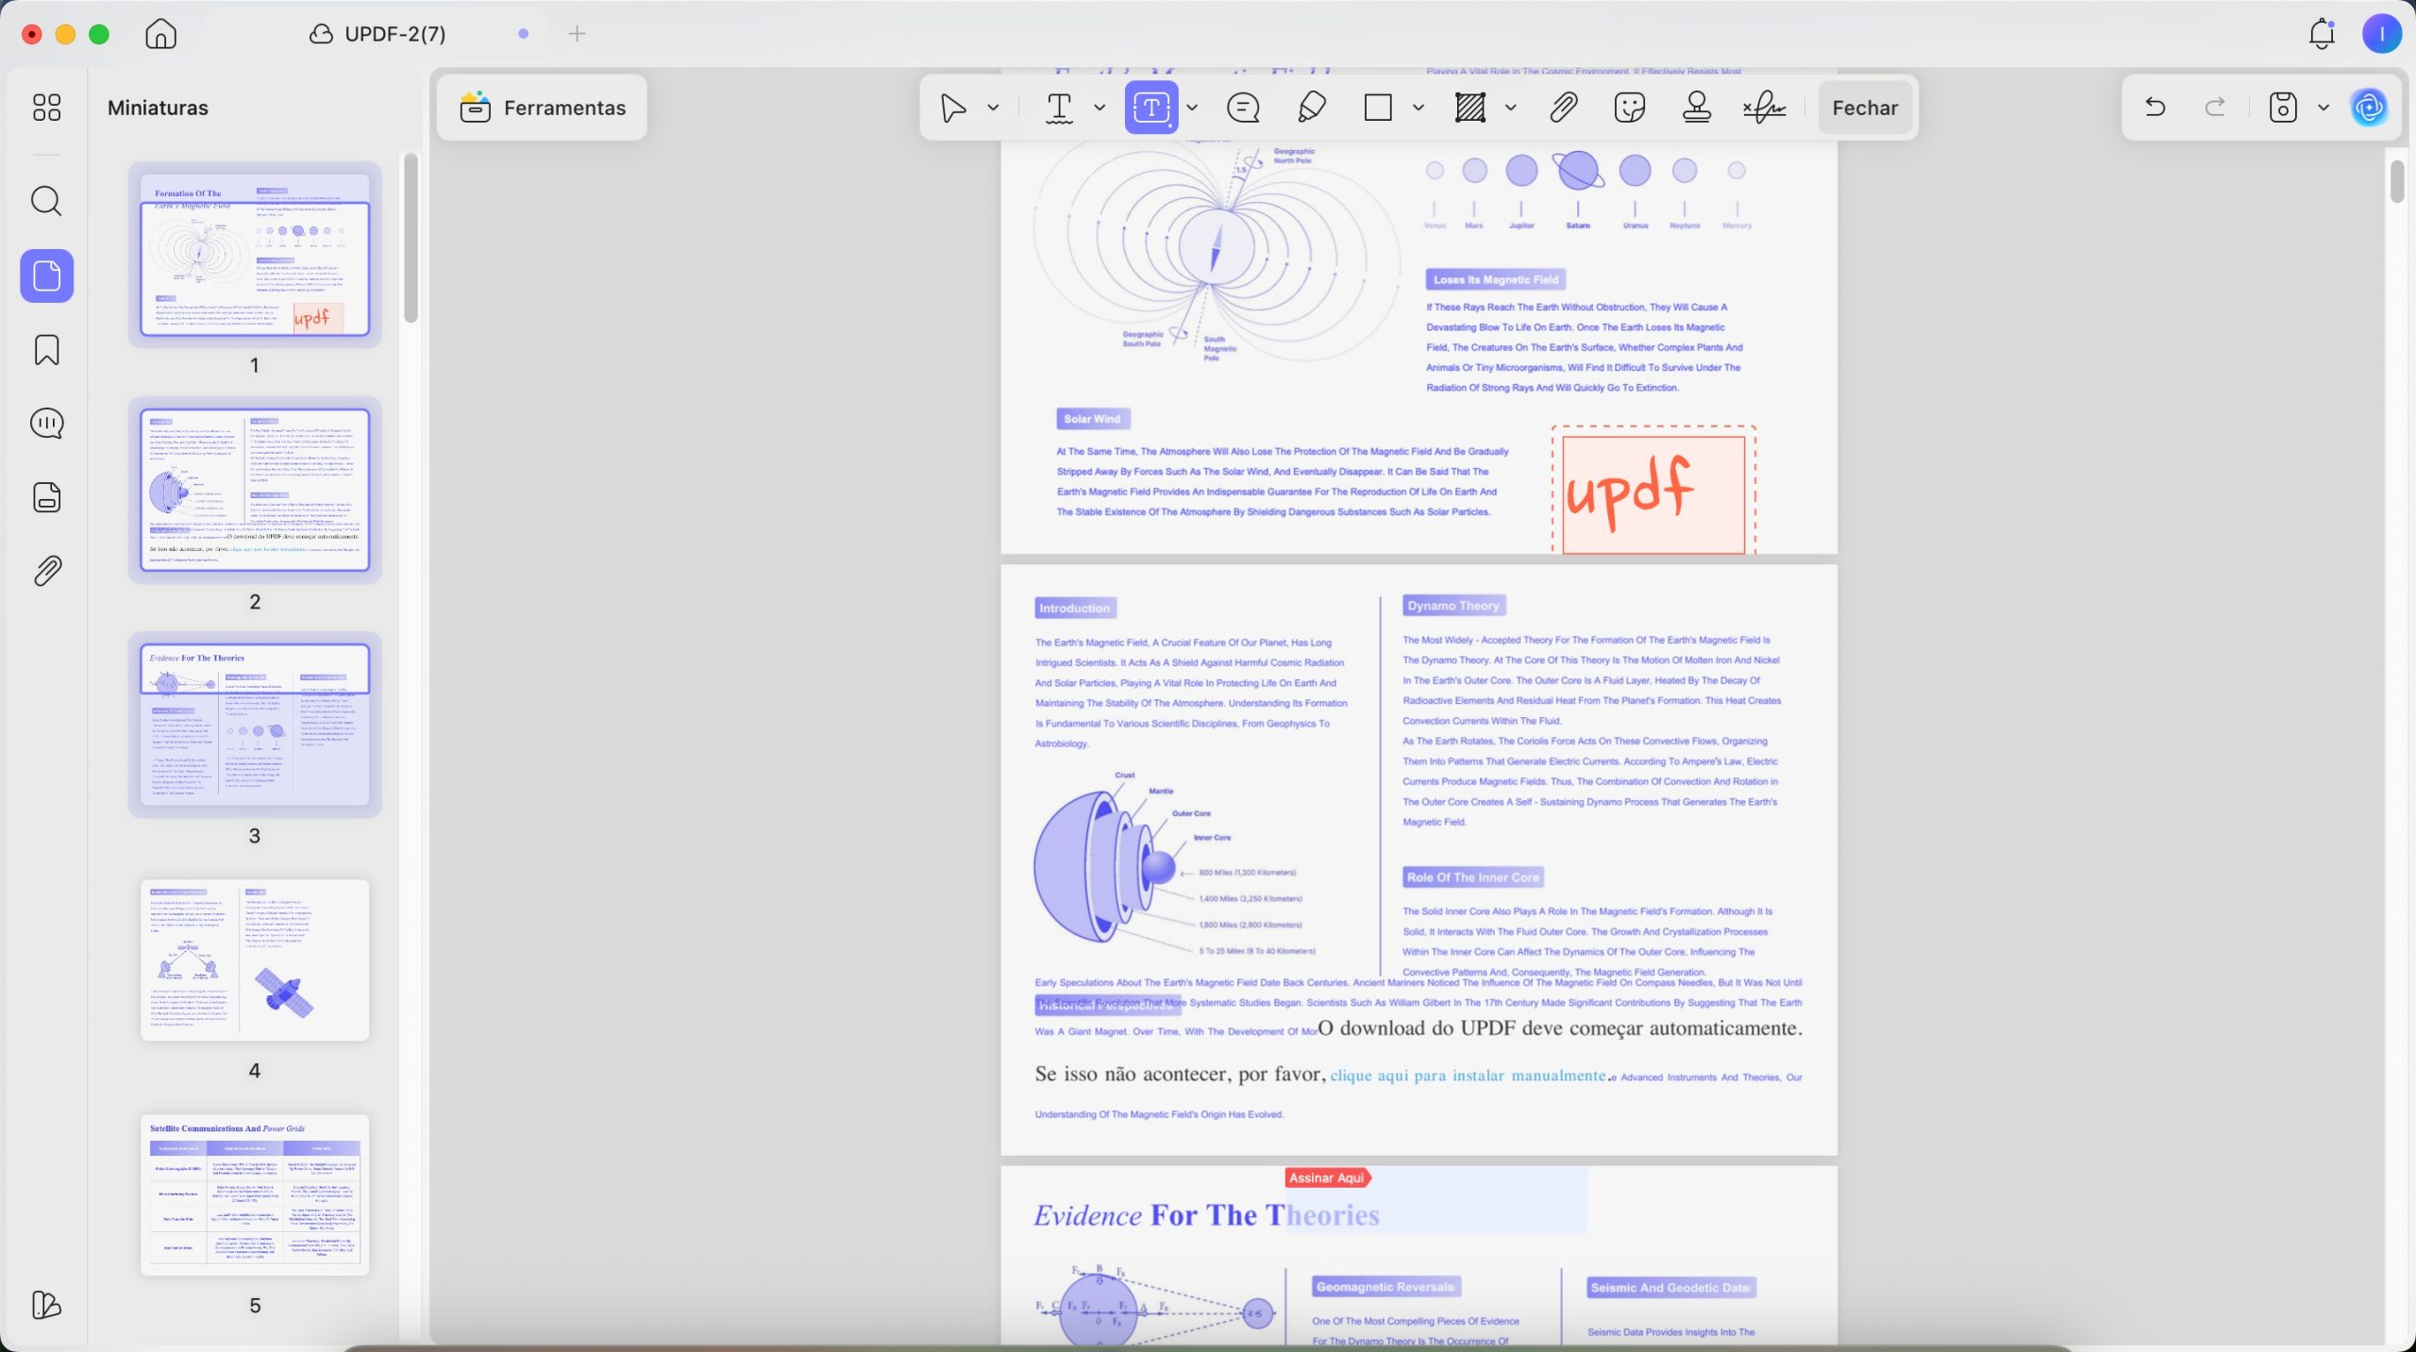This screenshot has height=1352, width=2416.
Task: Open the Search panel in left sidebar
Action: click(46, 201)
